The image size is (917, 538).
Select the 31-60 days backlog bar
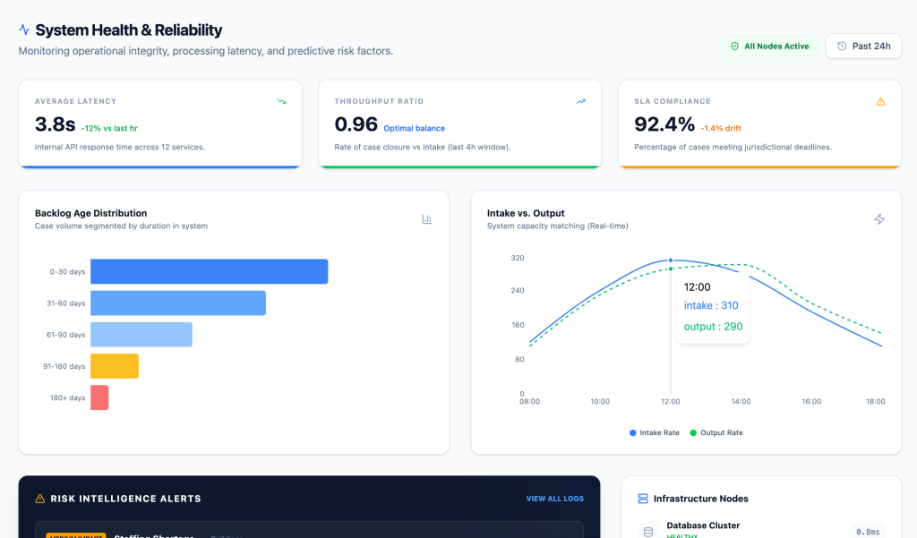178,303
